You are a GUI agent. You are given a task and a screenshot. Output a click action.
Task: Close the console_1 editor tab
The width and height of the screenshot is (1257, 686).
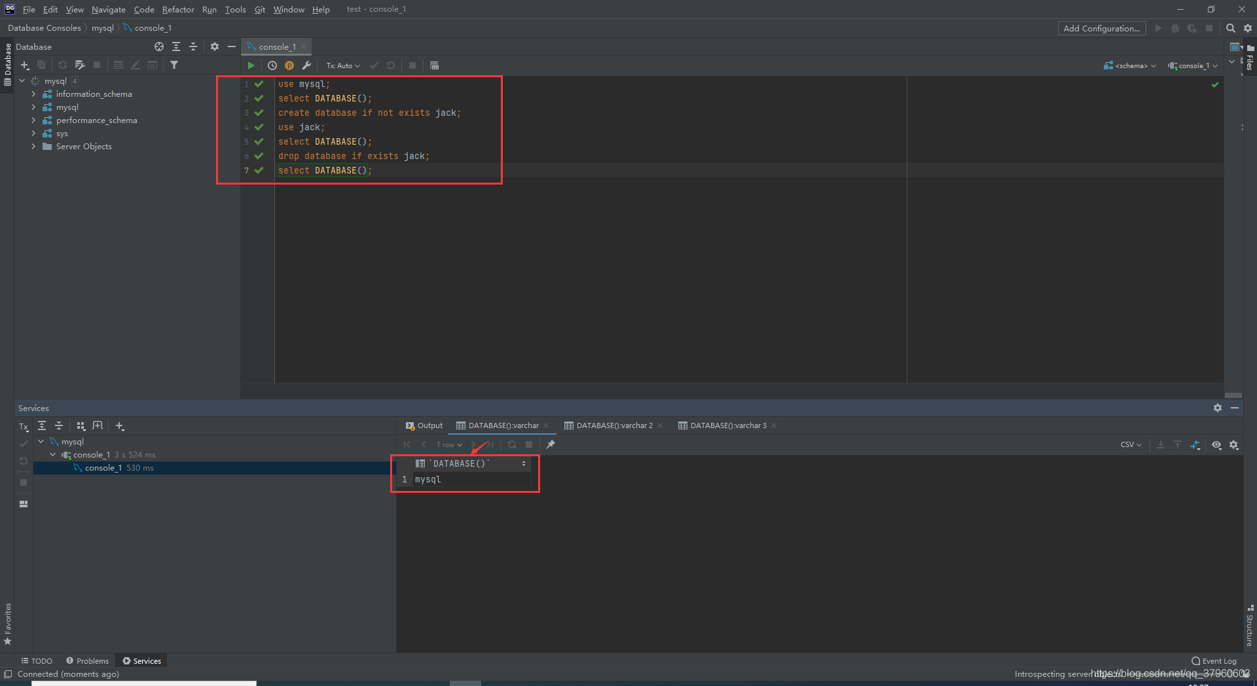[304, 46]
